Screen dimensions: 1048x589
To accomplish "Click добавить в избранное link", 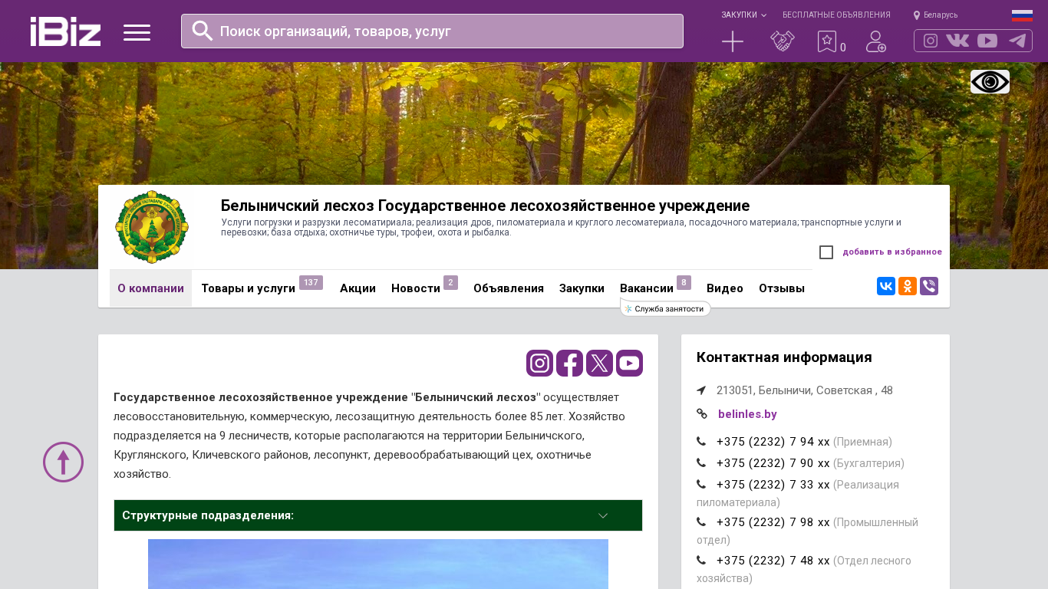I will [892, 252].
